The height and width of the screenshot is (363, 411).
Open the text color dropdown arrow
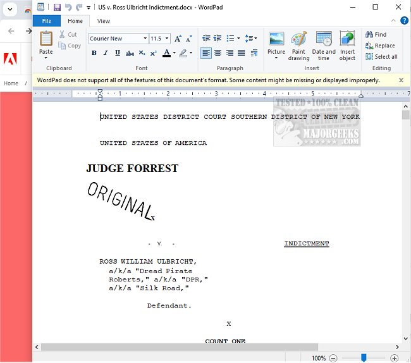(x=175, y=53)
